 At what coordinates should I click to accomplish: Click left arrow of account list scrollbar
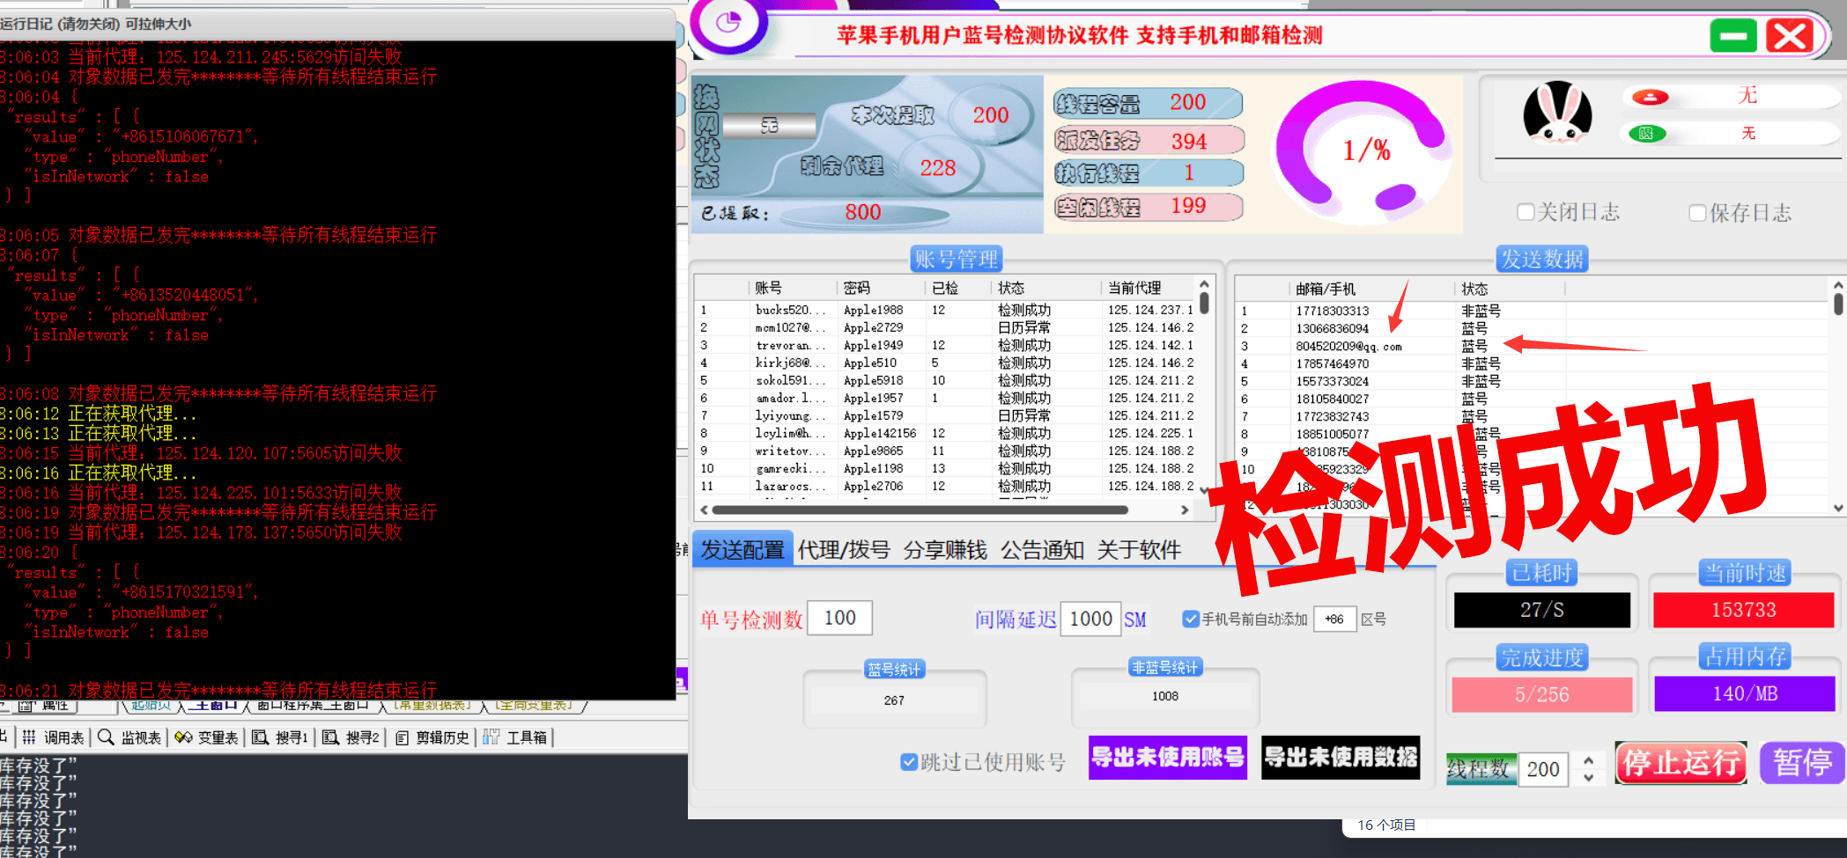[x=704, y=510]
